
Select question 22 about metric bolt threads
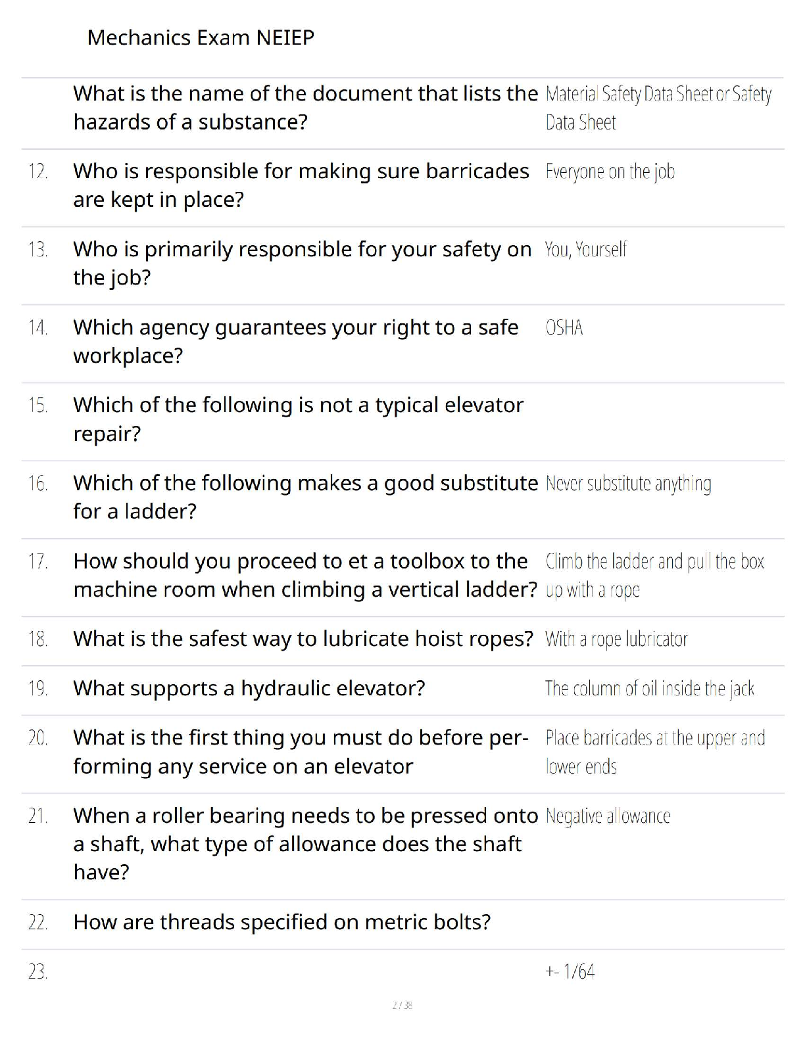281,922
